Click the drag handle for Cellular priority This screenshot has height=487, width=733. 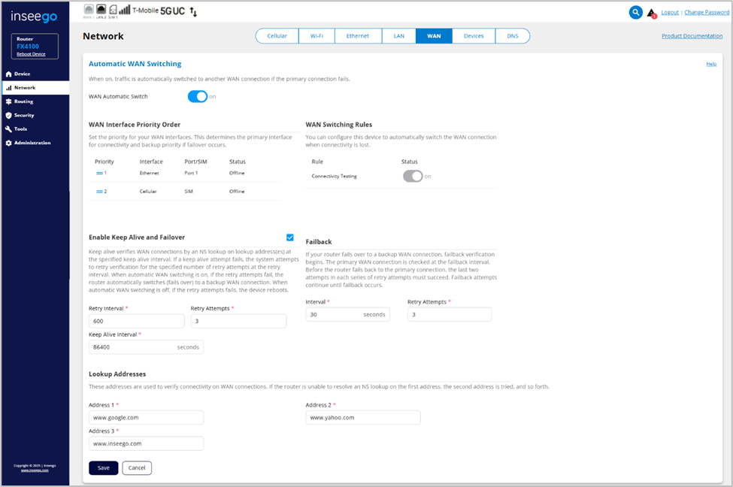coord(99,192)
